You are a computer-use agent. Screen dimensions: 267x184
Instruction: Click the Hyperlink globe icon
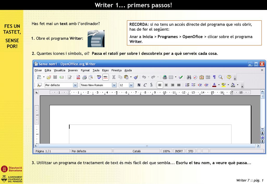coord(165,77)
